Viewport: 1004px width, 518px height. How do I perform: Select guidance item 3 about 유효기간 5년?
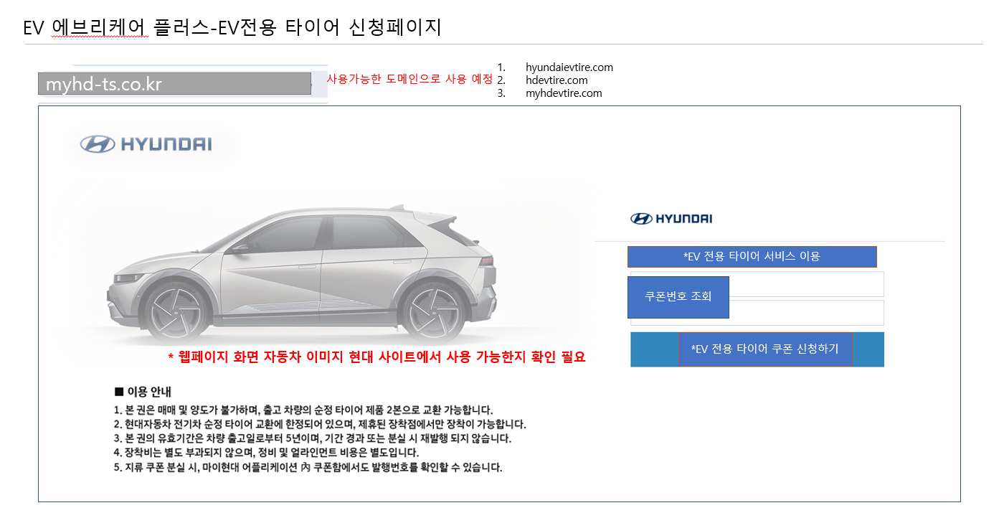[x=312, y=438]
